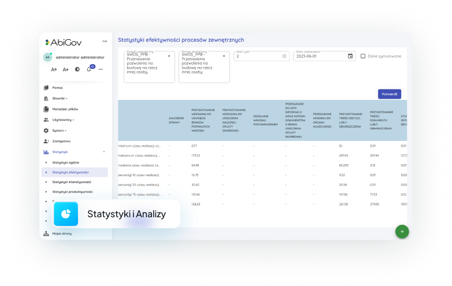Viewport: 452px width, 286px height.
Task: Open the first SWOS_PPB process dropdown
Action: click(169, 56)
